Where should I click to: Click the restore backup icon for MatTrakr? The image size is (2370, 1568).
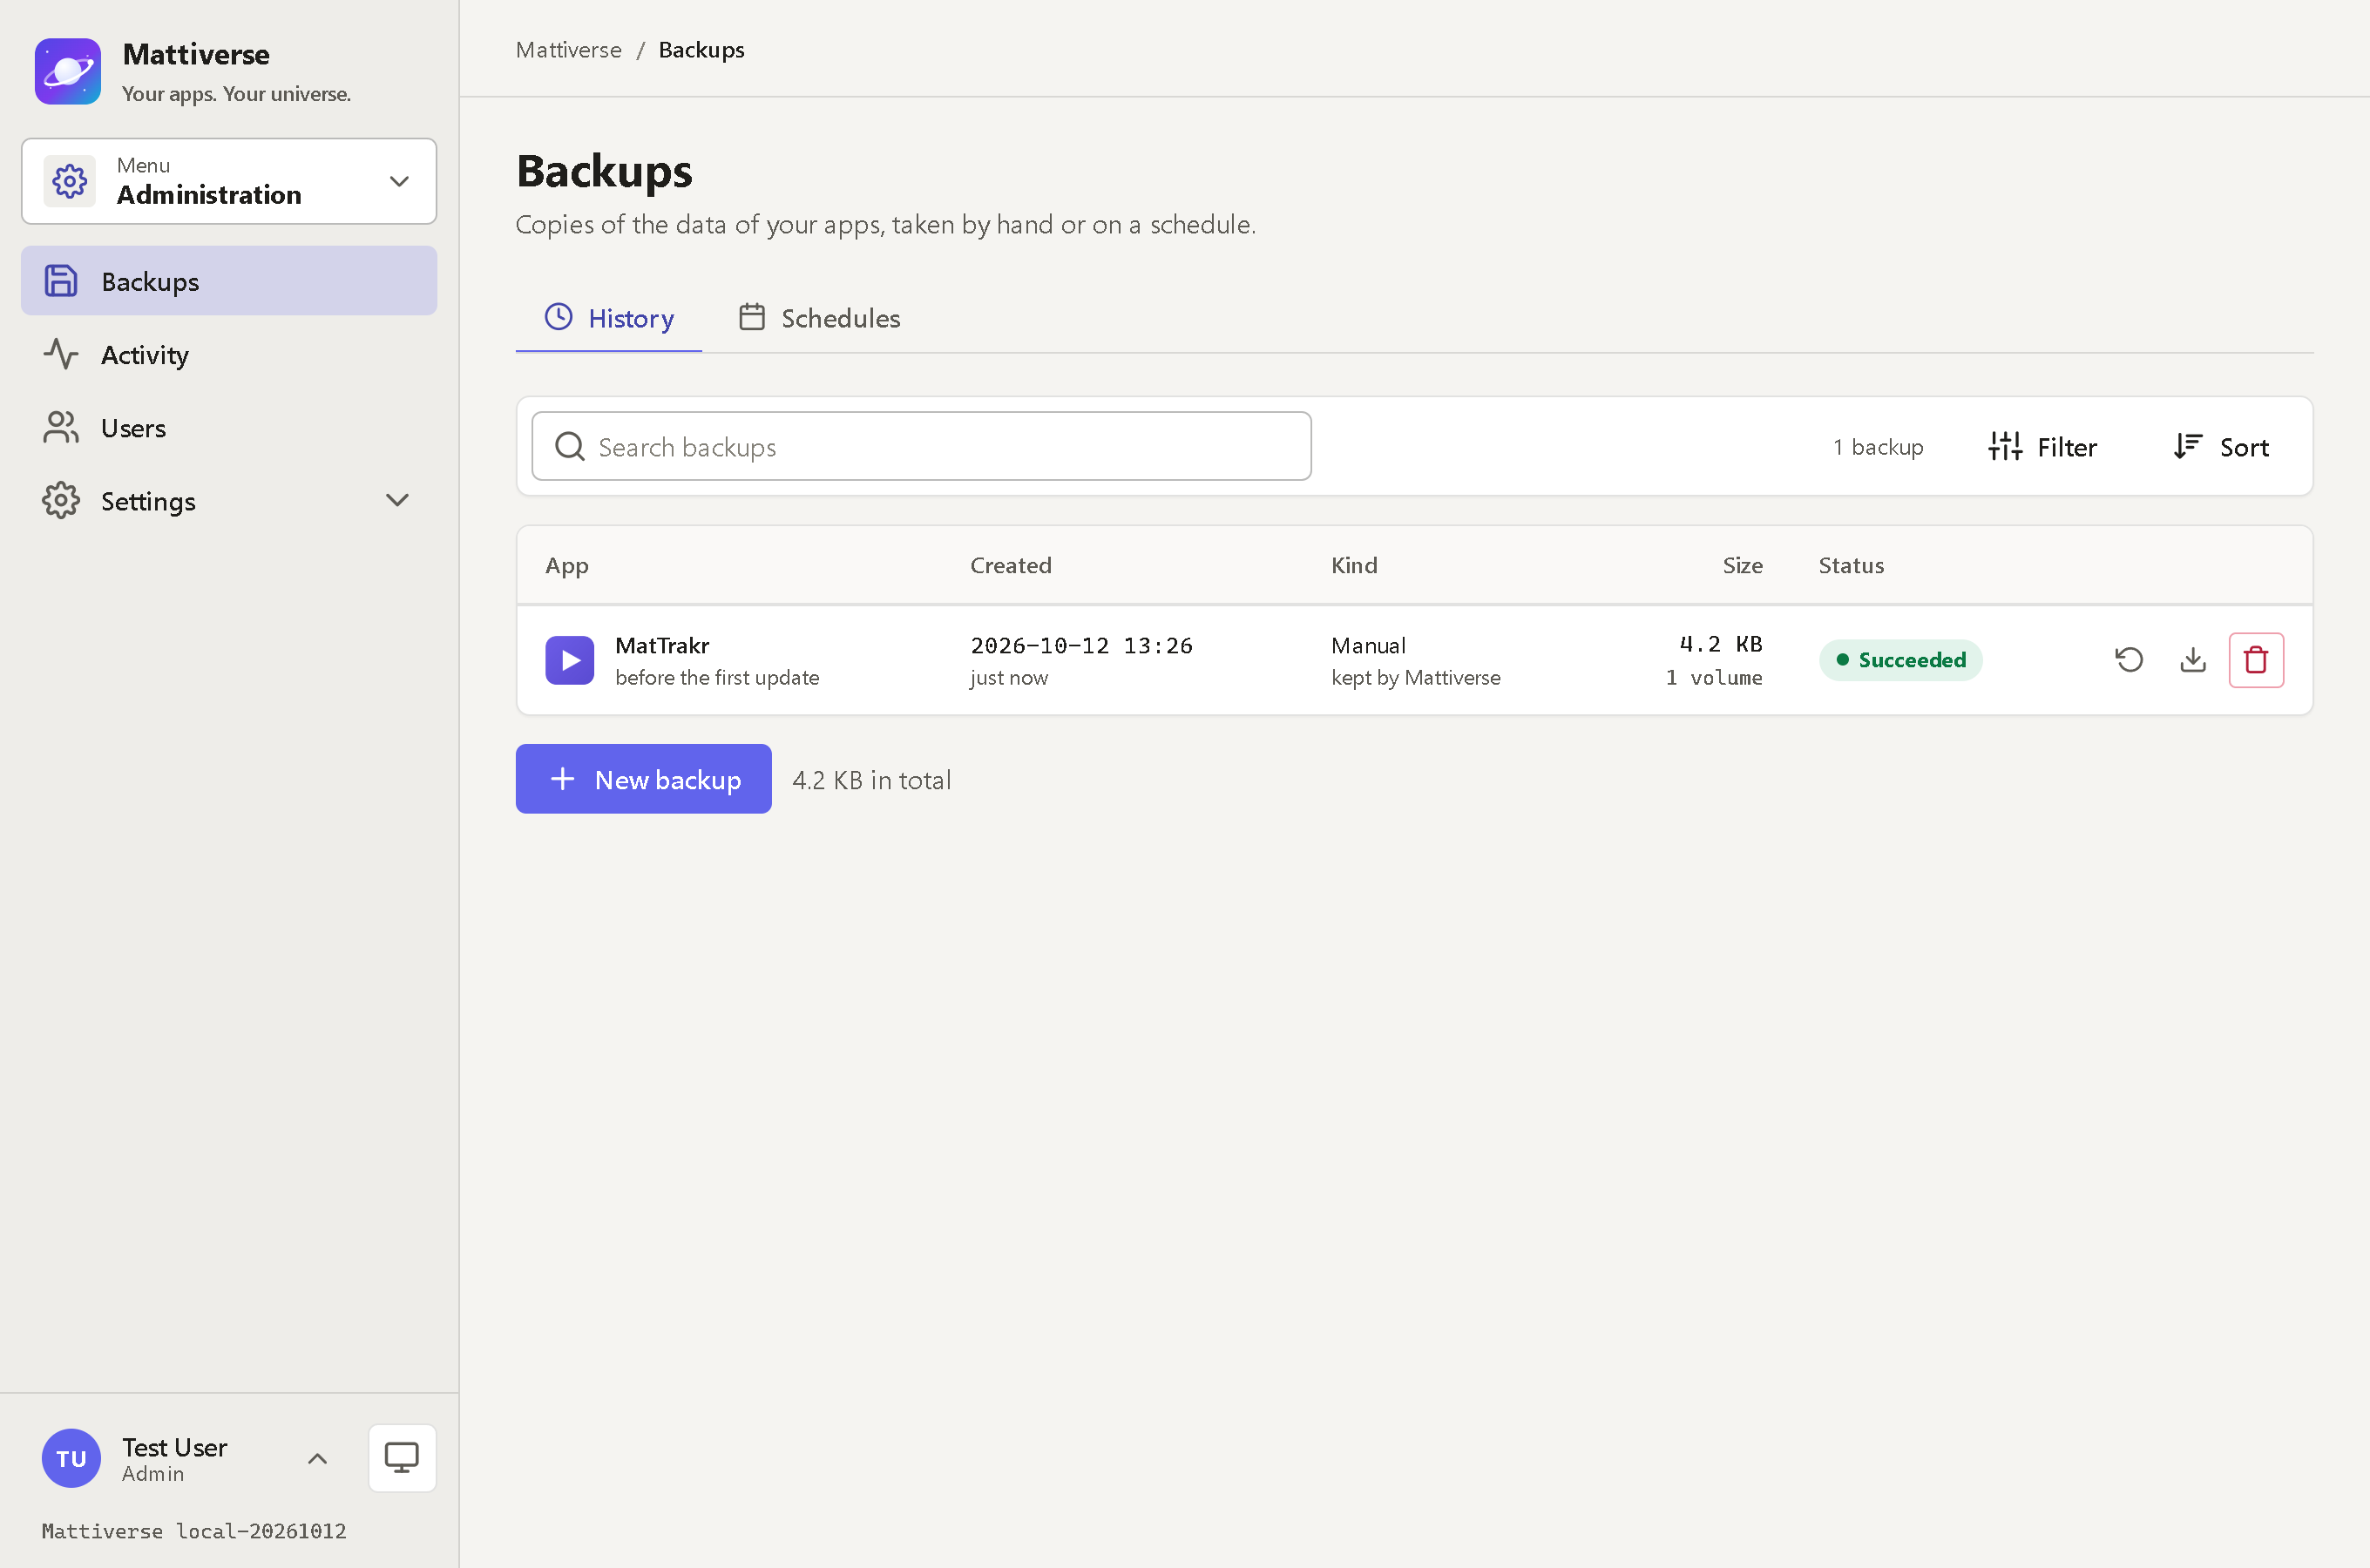tap(2129, 660)
